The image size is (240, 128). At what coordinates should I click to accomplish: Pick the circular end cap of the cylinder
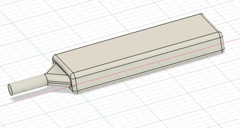(10, 89)
